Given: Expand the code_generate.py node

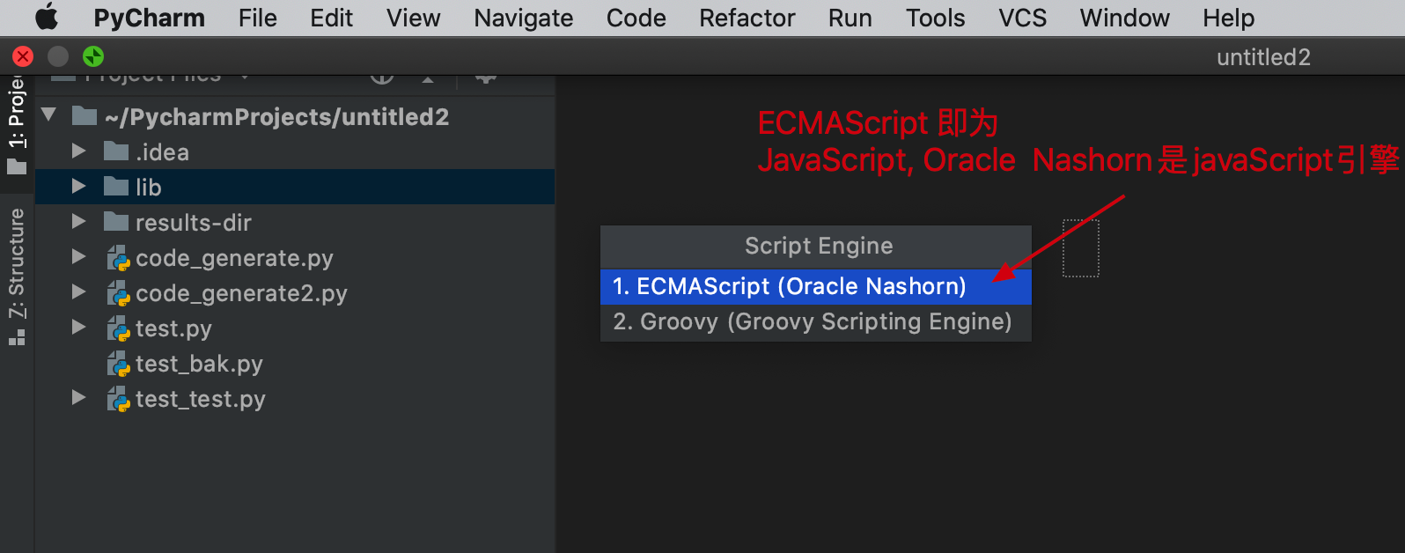Looking at the screenshot, I should (x=78, y=257).
